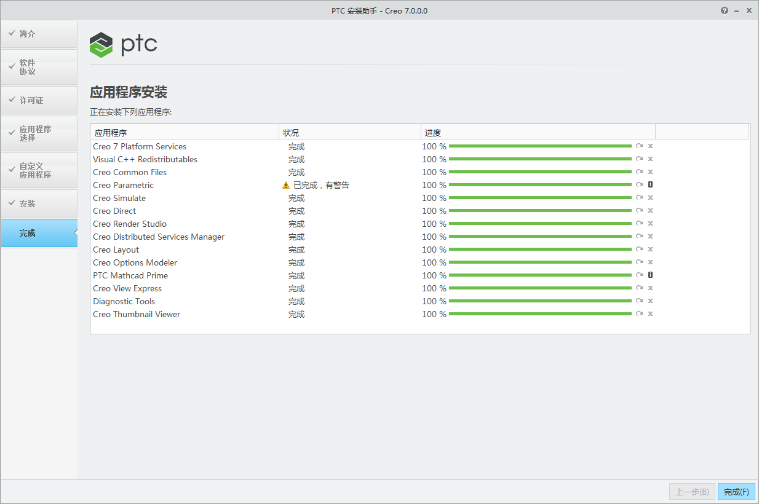Click the PTC logo
Image resolution: width=759 pixels, height=504 pixels.
(124, 44)
